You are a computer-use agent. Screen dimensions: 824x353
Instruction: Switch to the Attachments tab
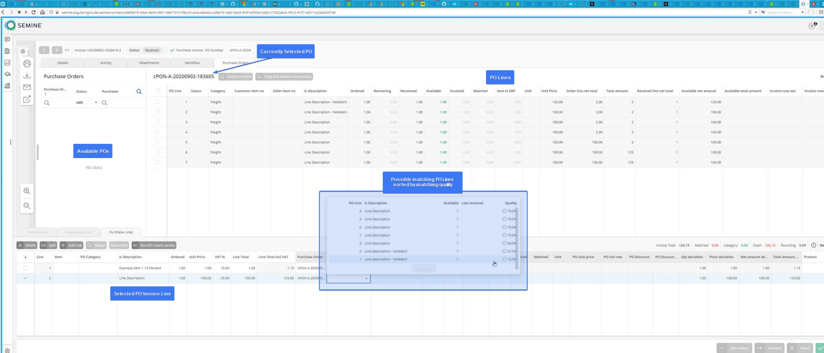click(149, 63)
